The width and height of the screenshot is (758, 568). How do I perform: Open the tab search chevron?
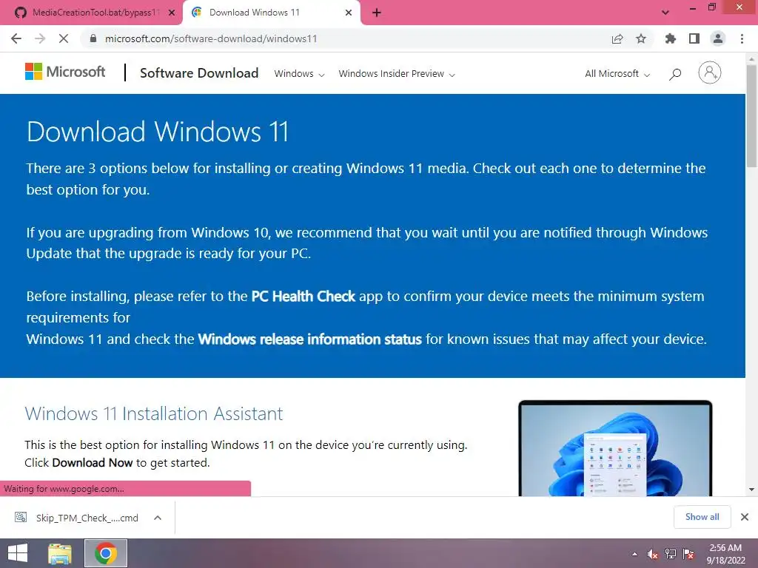(x=665, y=13)
